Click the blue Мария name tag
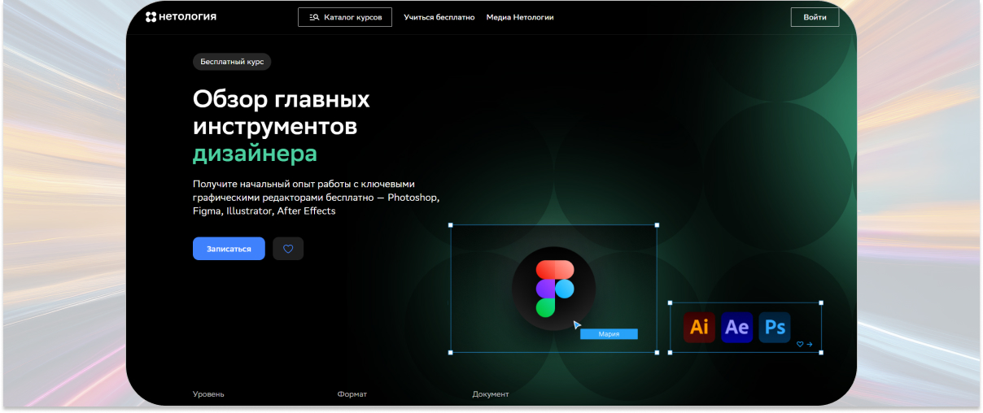Screen dimensions: 983x413 point(609,334)
